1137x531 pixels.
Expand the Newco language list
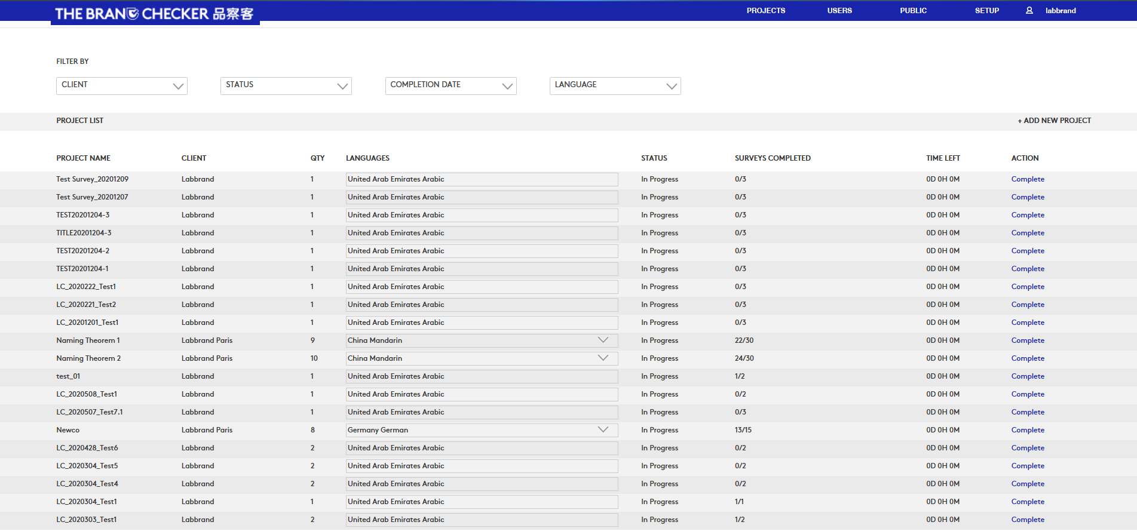pyautogui.click(x=603, y=430)
